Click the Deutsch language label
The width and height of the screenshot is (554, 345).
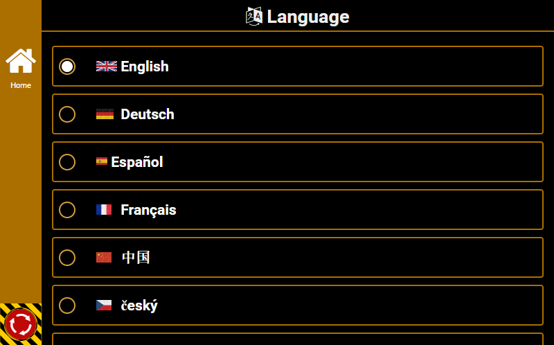pyautogui.click(x=148, y=114)
